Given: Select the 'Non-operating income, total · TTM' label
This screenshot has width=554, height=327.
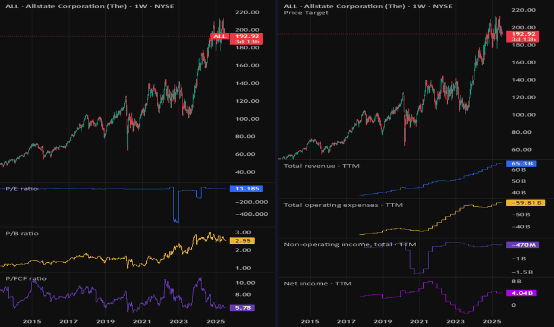Looking at the screenshot, I should [350, 244].
